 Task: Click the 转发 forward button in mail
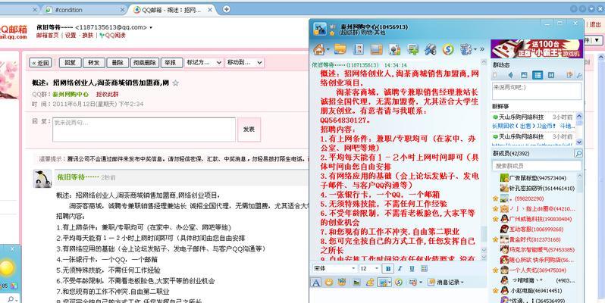(94, 63)
